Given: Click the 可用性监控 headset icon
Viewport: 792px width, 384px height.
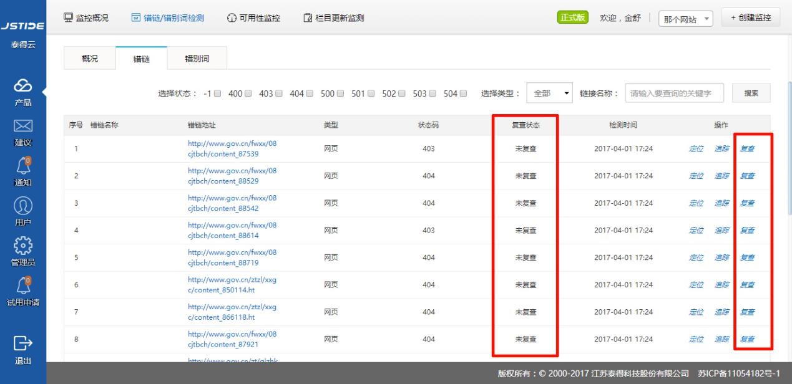Looking at the screenshot, I should click(231, 17).
